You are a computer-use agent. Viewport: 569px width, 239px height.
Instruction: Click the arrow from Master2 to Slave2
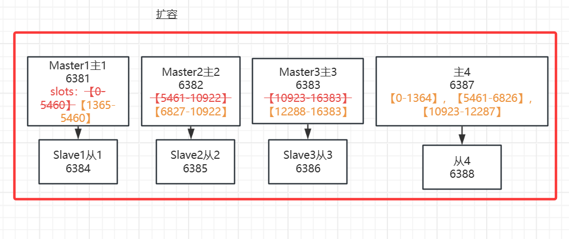click(x=191, y=133)
